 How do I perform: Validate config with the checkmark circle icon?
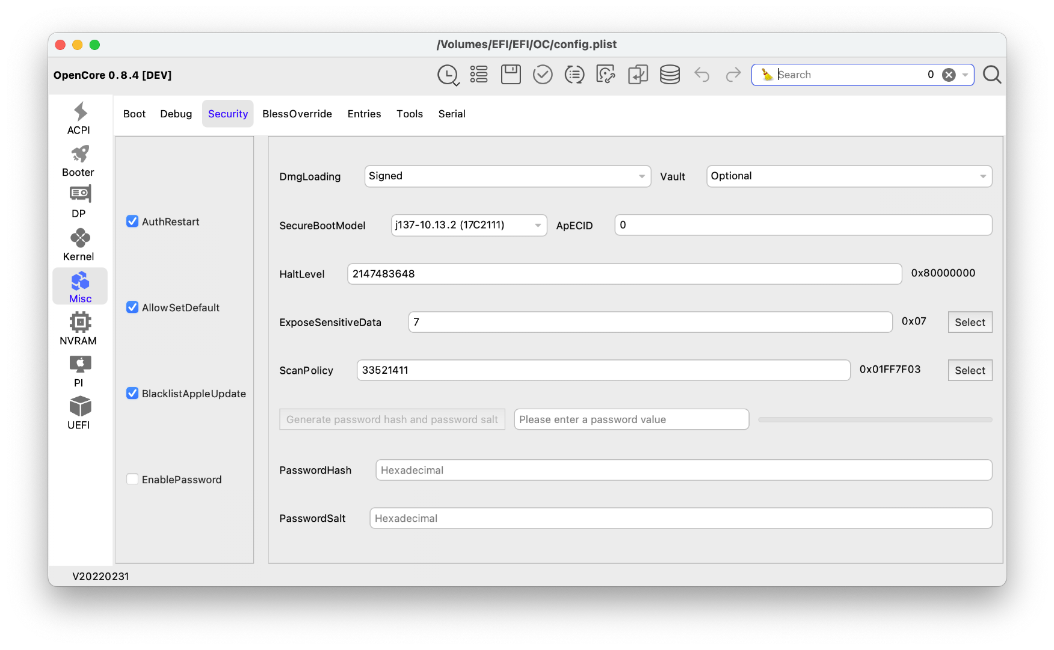(543, 75)
